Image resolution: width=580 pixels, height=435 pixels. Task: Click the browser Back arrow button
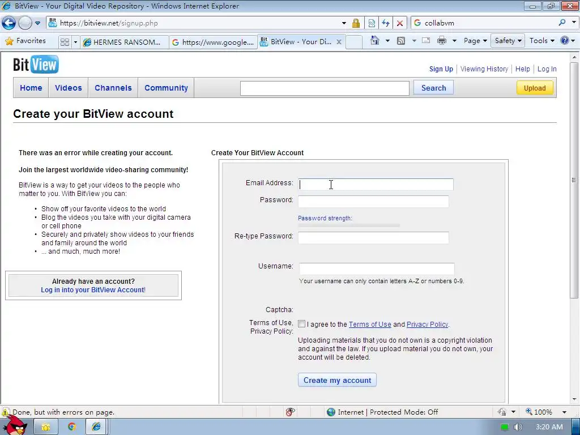(8, 23)
